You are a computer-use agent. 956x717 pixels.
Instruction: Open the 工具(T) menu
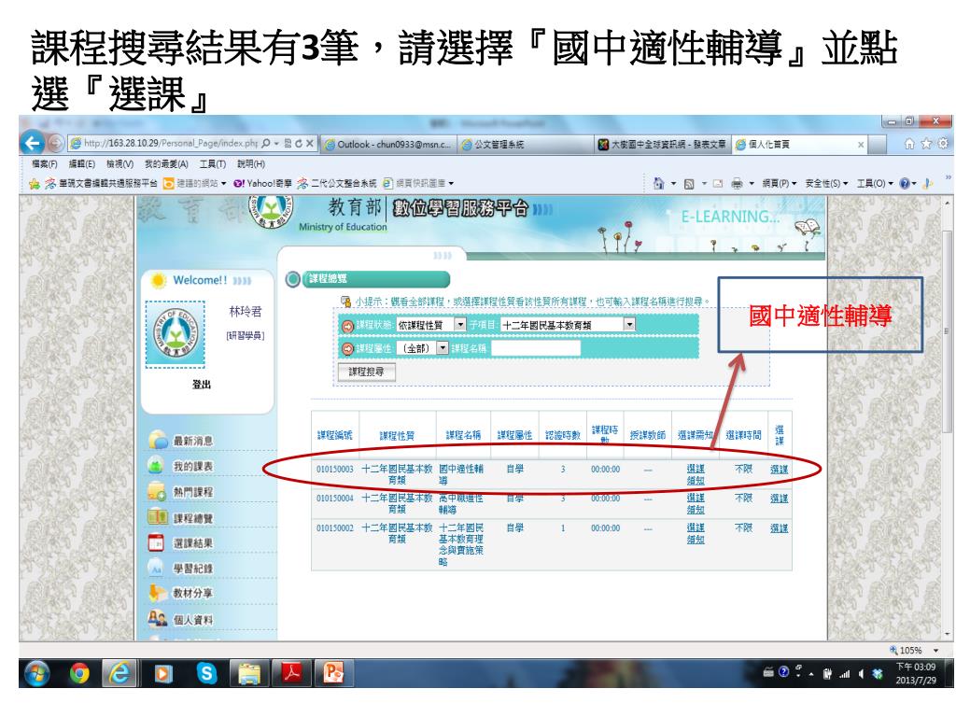tap(212, 164)
